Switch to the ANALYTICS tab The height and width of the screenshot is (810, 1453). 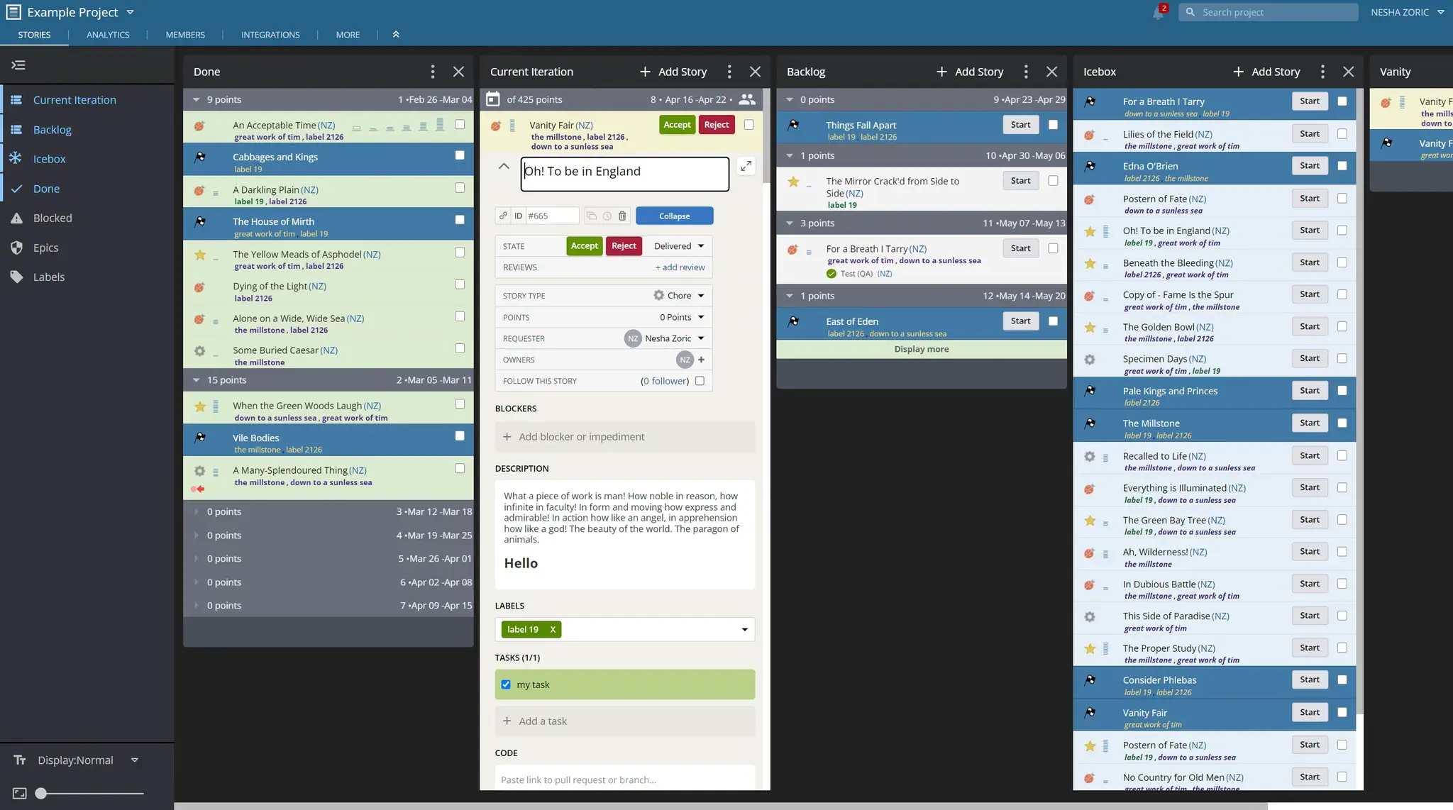click(x=108, y=34)
